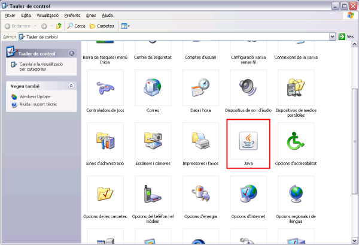Open the Java control panel icon
This screenshot has width=359, height=245.
(x=248, y=141)
